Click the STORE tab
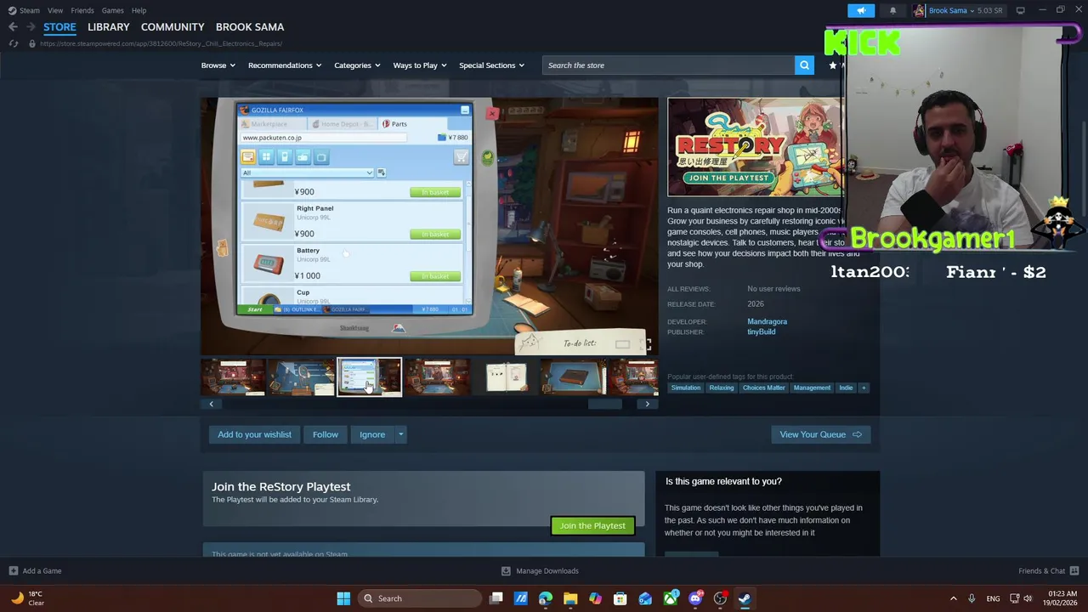1088x612 pixels. click(x=59, y=27)
